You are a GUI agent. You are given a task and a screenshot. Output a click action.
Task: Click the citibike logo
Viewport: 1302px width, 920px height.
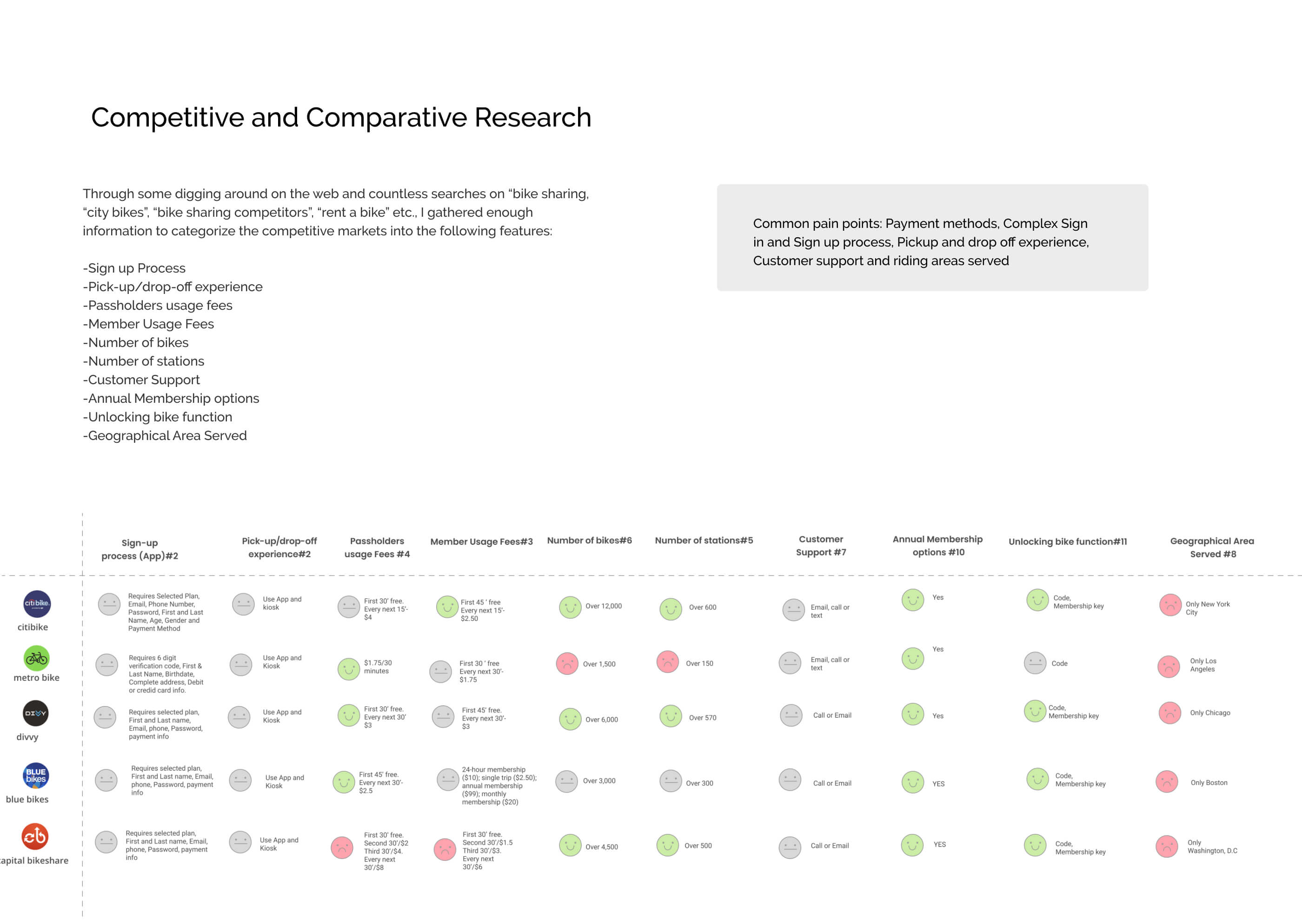(x=37, y=604)
